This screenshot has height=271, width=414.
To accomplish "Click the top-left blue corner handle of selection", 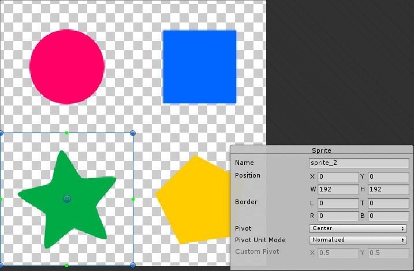I will click(1, 133).
